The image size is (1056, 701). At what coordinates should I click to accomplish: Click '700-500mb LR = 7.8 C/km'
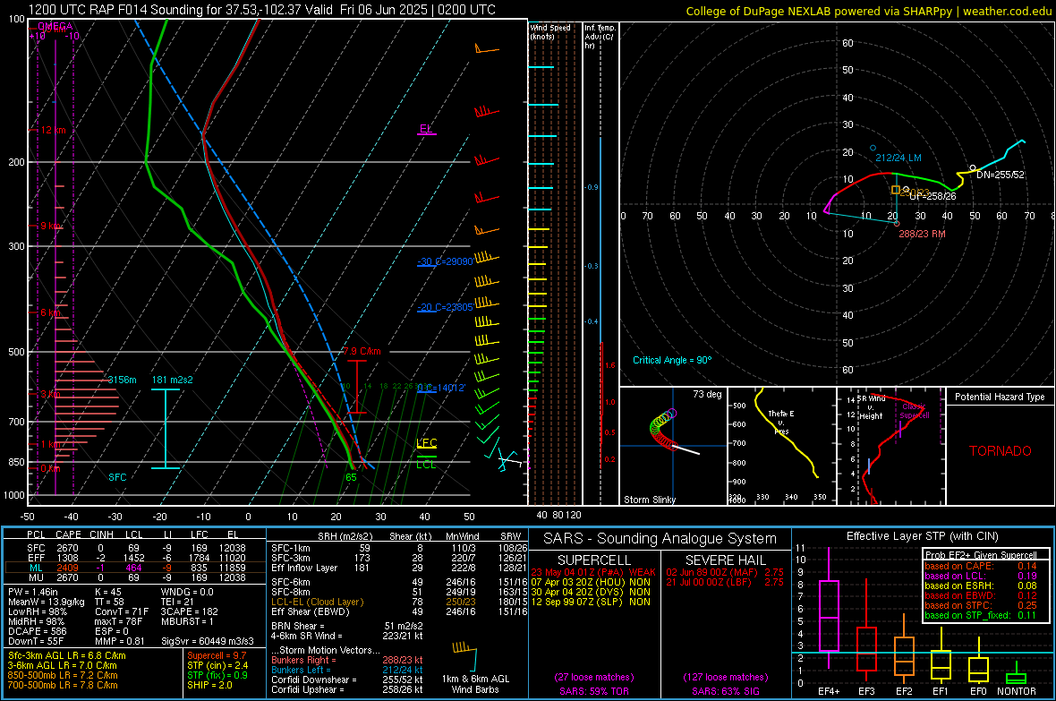63,685
